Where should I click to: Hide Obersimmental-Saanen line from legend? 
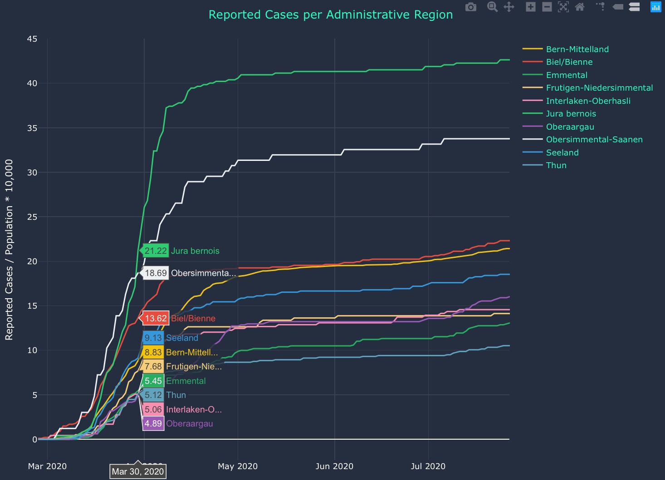(x=594, y=140)
